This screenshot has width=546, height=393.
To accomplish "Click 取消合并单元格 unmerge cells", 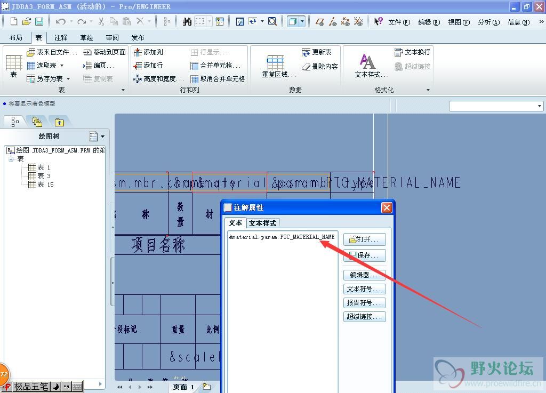I will (x=218, y=79).
